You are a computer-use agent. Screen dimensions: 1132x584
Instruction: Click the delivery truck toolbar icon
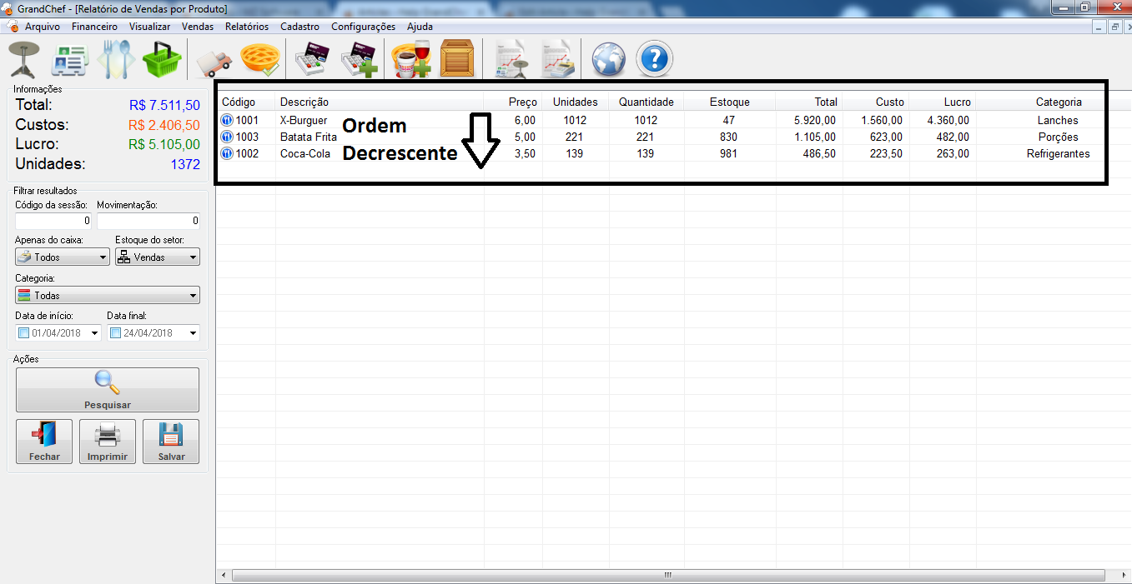(x=214, y=62)
